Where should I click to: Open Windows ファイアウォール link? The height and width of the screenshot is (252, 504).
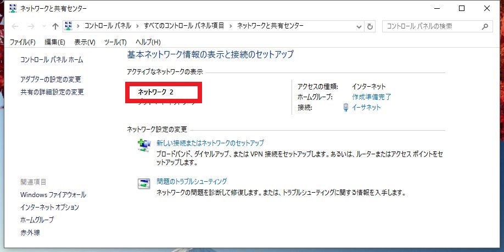(x=53, y=195)
